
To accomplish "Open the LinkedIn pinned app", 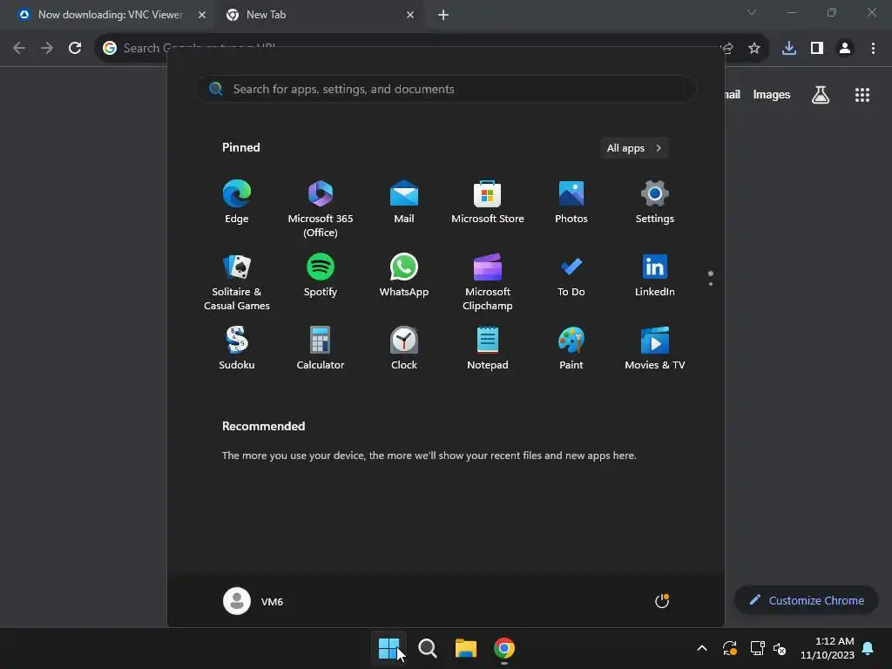I will (655, 276).
